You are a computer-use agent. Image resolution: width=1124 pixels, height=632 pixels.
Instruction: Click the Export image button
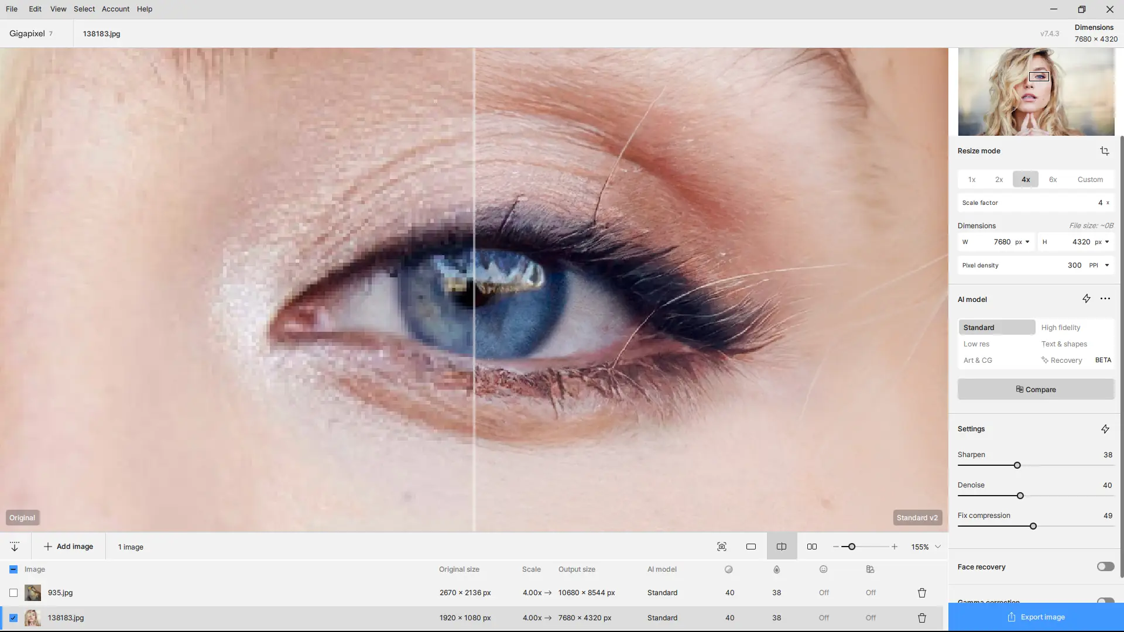(x=1035, y=617)
